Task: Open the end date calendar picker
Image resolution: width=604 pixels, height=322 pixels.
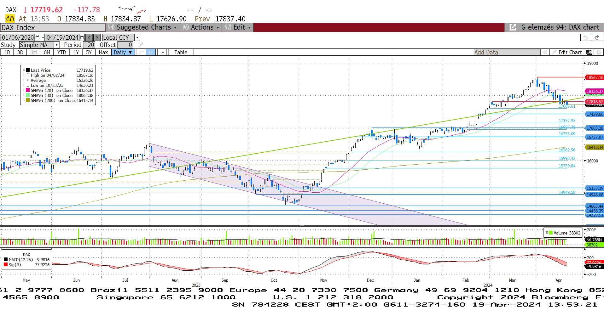Action: click(82, 37)
